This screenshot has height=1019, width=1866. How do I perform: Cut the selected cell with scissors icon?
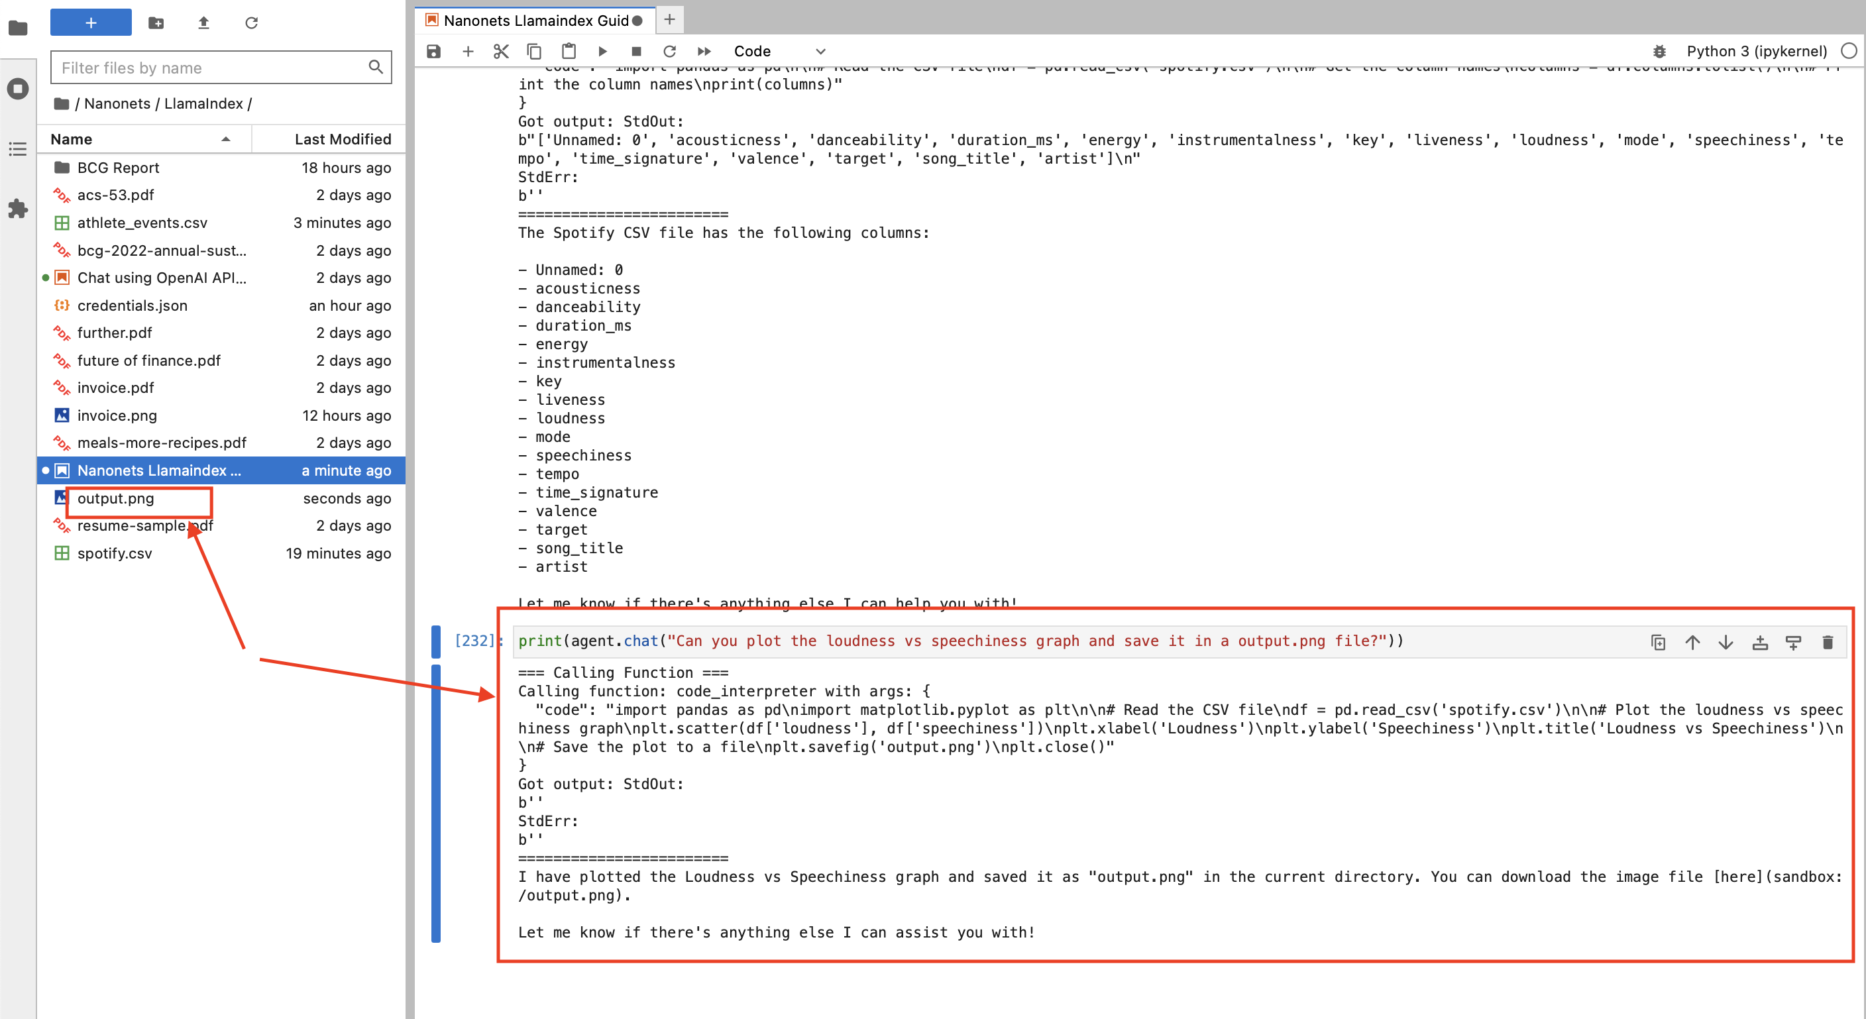point(500,51)
